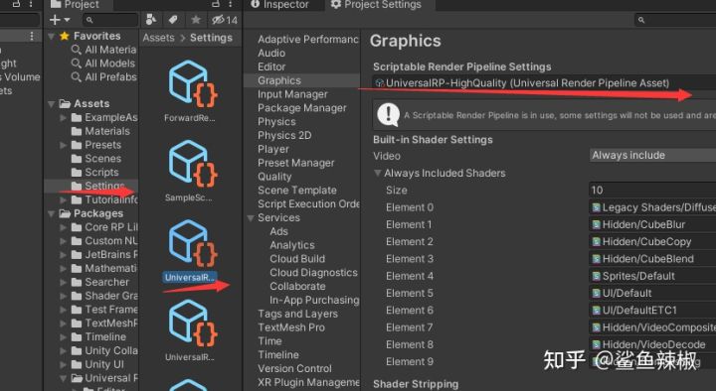The height and width of the screenshot is (391, 716).
Task: Select the Searcher package folder
Action: [100, 282]
